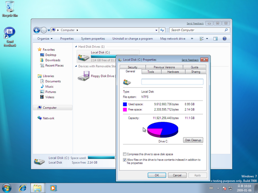This screenshot has width=258, height=193.
Task: Click the Disk Cleanup button
Action: pos(193,140)
